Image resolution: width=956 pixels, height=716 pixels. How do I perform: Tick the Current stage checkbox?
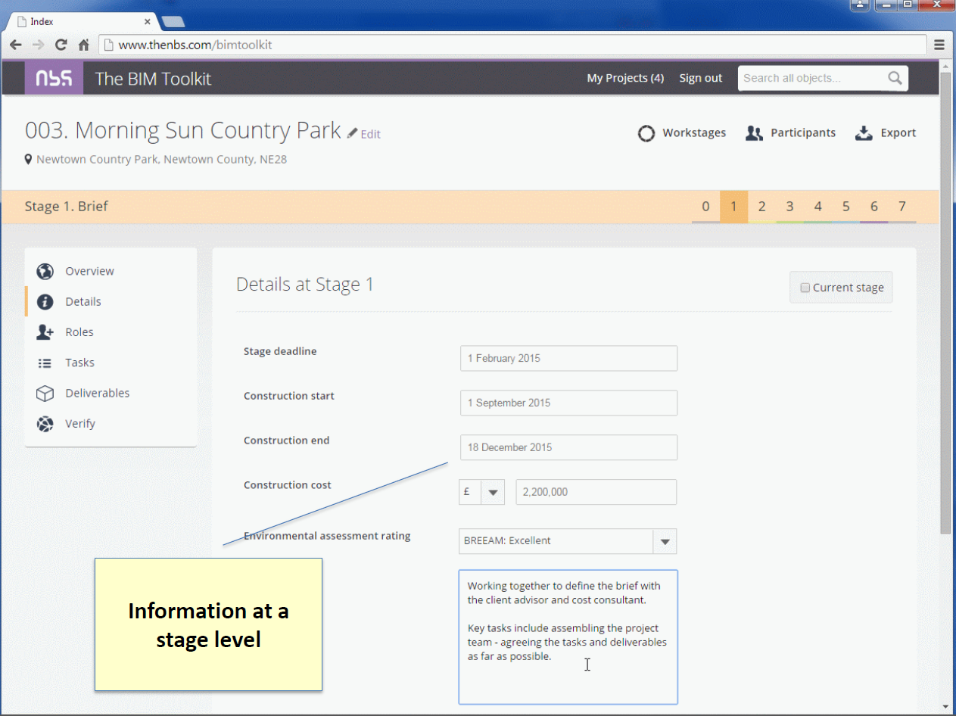[805, 288]
